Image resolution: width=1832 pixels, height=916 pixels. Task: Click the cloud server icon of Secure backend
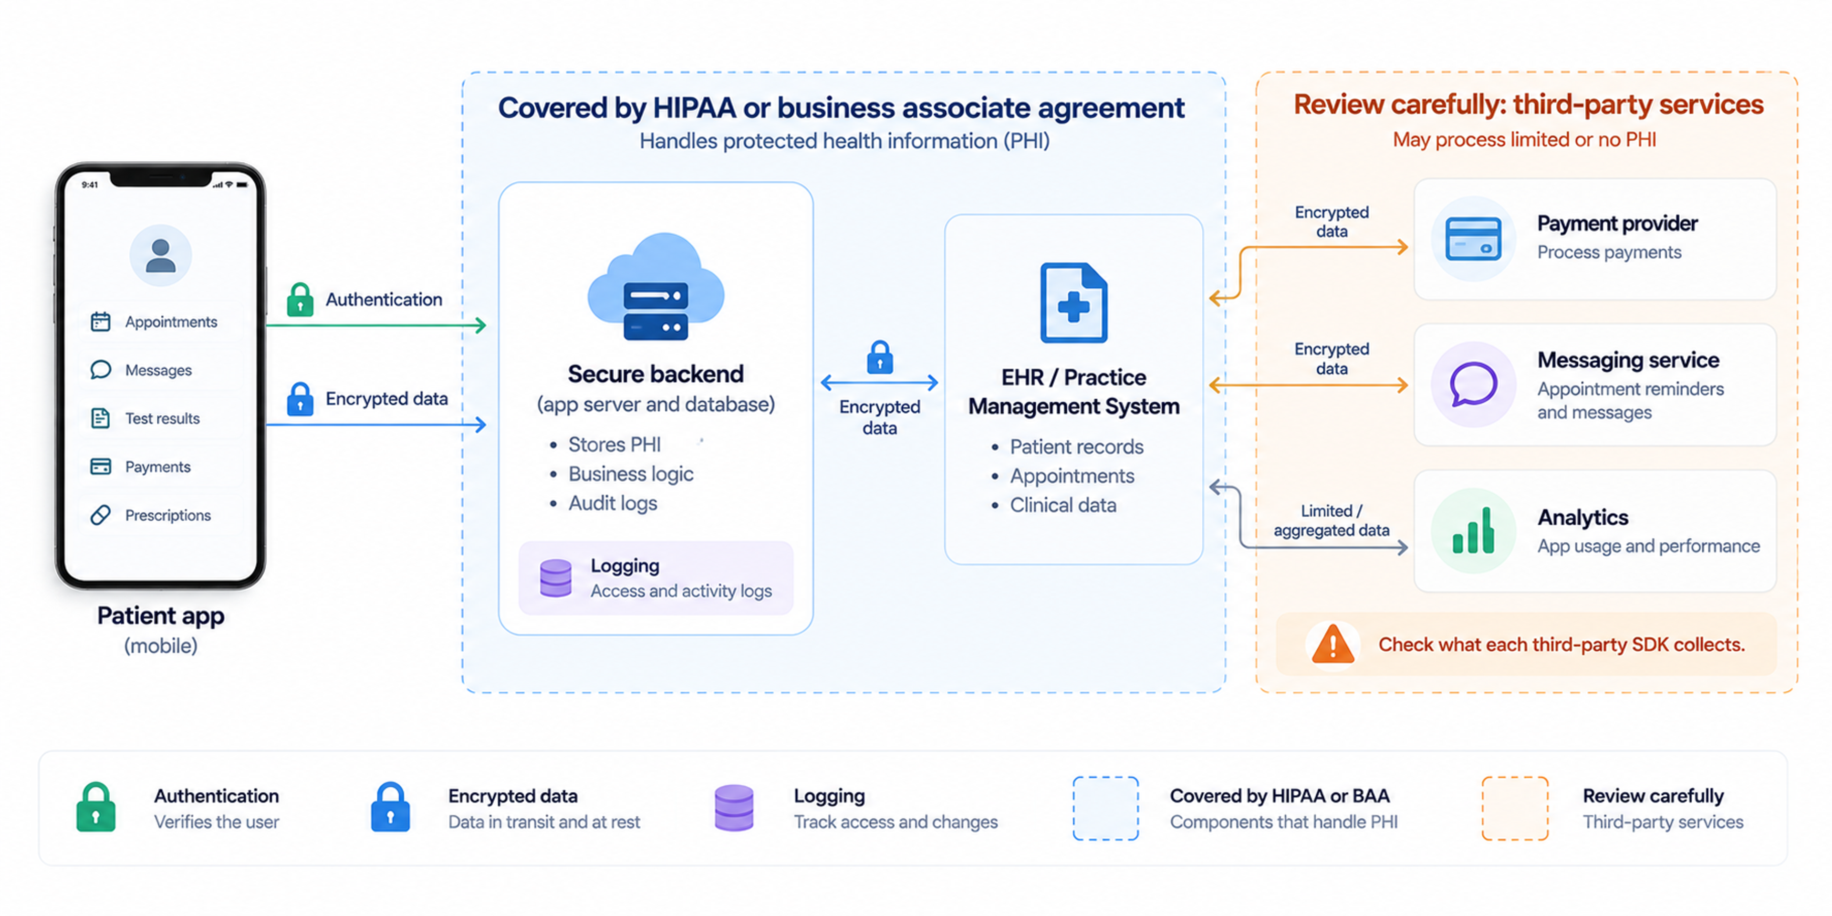pyautogui.click(x=656, y=287)
